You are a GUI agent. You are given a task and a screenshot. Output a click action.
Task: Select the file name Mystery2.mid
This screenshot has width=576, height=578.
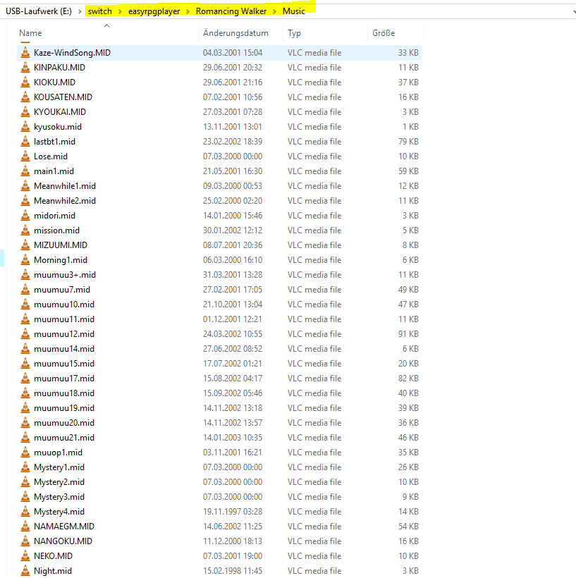point(59,482)
